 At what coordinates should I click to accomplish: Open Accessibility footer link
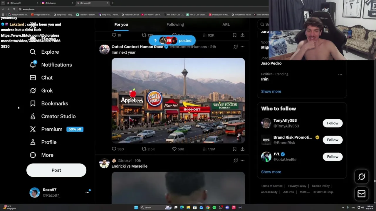(269, 192)
